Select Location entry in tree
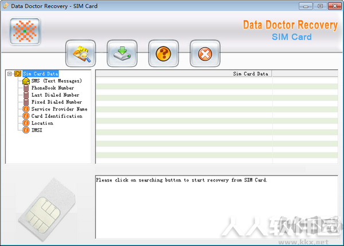Screen dimensions: 344x246 (x=42, y=123)
